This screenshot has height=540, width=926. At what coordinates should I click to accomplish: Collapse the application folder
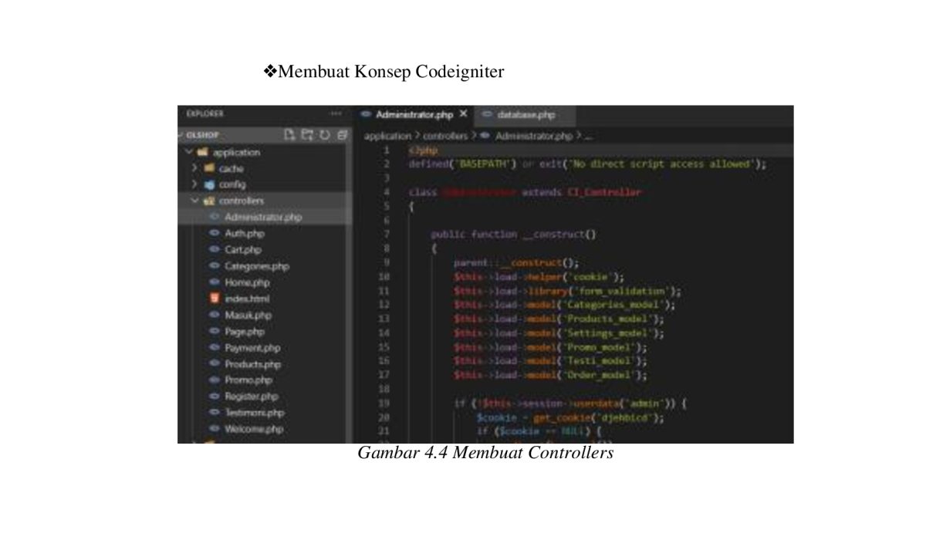(x=189, y=152)
